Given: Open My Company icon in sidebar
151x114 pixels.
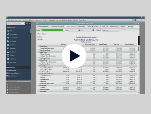Looking at the screenshot, I should (x=8, y=34).
